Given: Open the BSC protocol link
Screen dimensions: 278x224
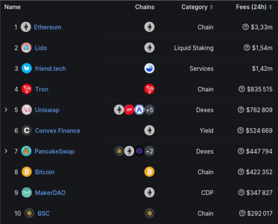Looking at the screenshot, I should pos(43,213).
